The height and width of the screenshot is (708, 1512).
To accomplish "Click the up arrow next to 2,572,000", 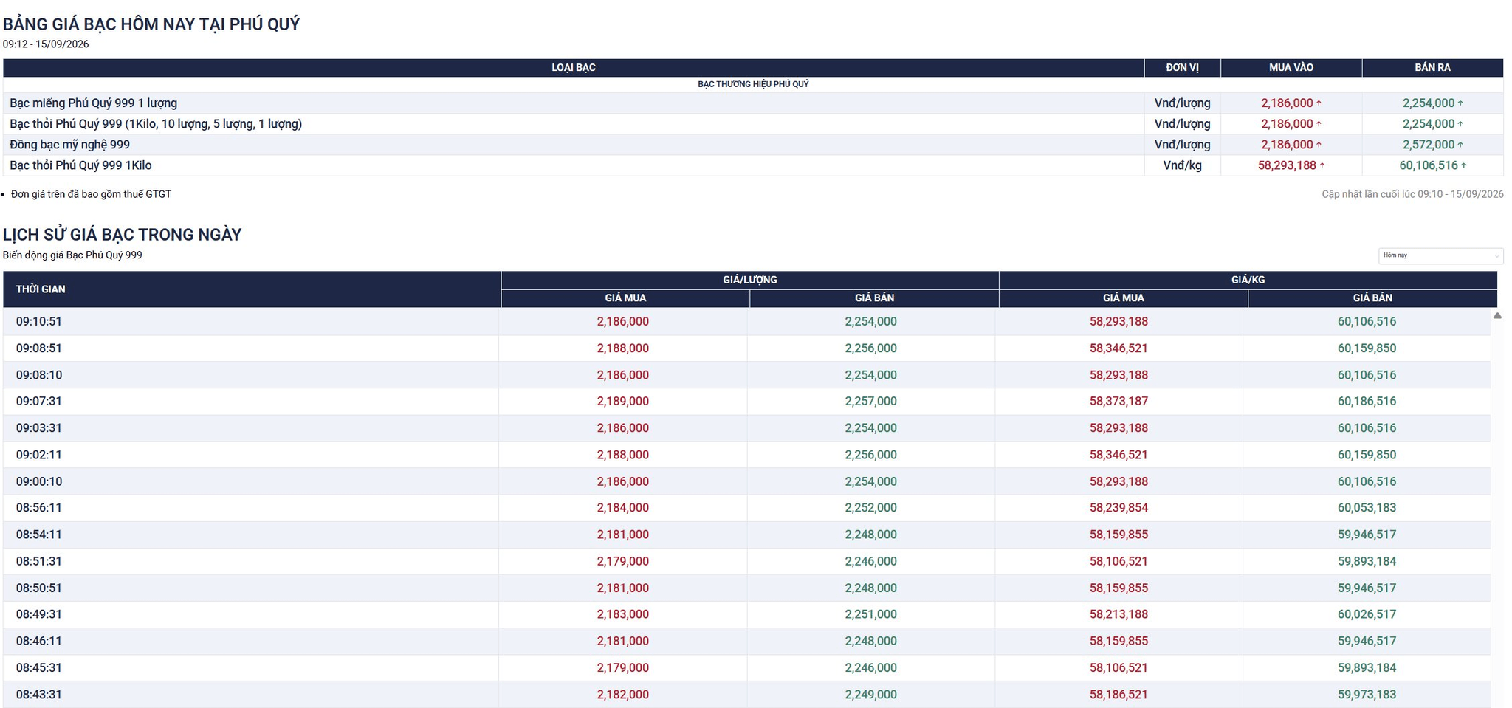I will 1460,145.
